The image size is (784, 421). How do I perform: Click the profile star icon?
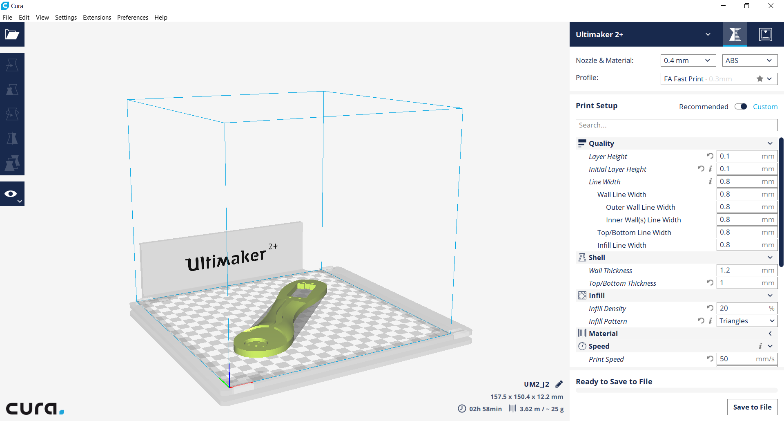[x=759, y=79]
